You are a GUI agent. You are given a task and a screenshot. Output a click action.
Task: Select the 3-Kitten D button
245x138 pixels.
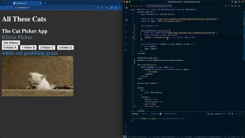[65, 48]
